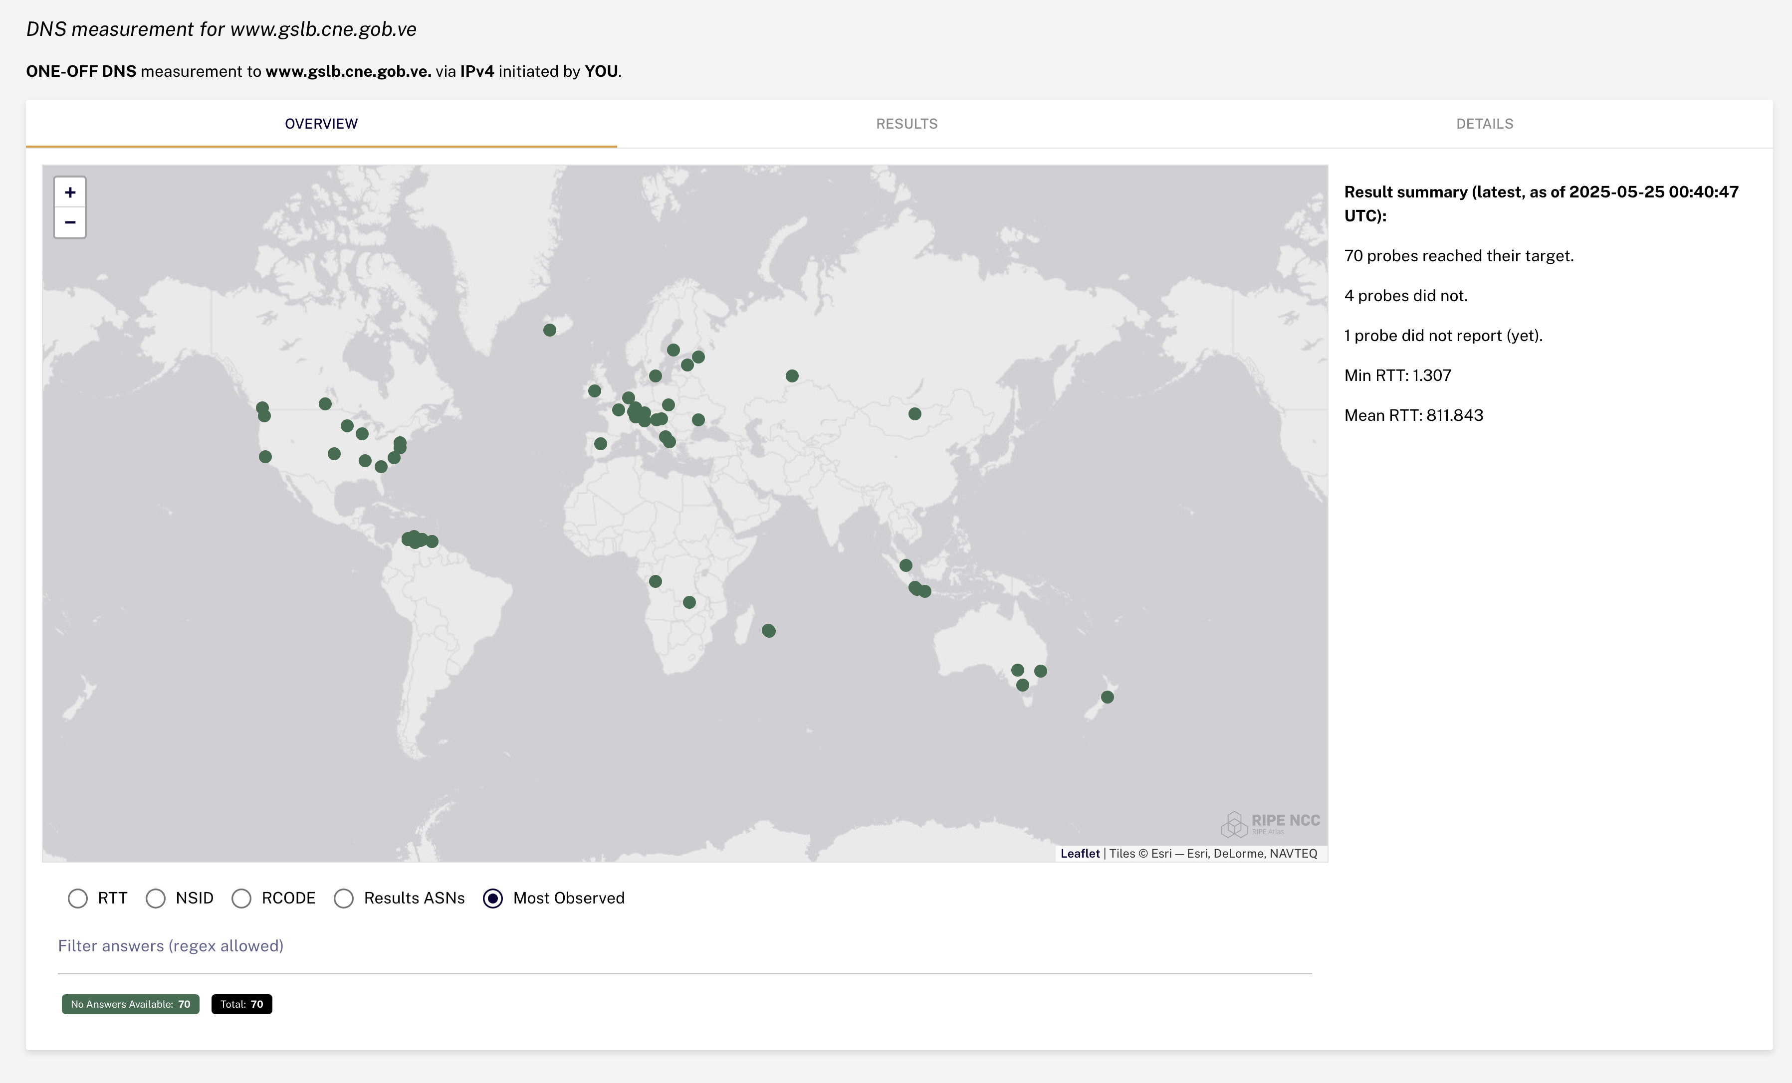Click the Total 70 badge
The image size is (1792, 1083).
coord(241,1005)
